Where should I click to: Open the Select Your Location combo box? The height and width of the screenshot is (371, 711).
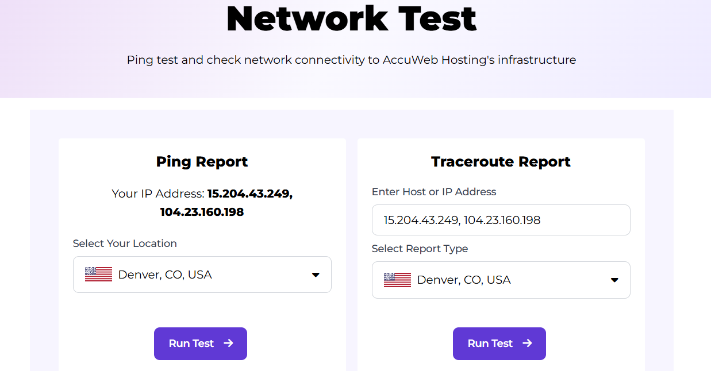coord(202,275)
